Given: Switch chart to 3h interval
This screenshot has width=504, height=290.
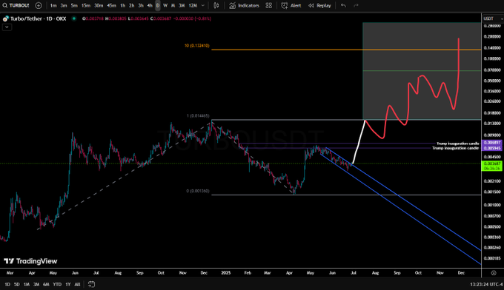Looking at the screenshot, I should [141, 5].
